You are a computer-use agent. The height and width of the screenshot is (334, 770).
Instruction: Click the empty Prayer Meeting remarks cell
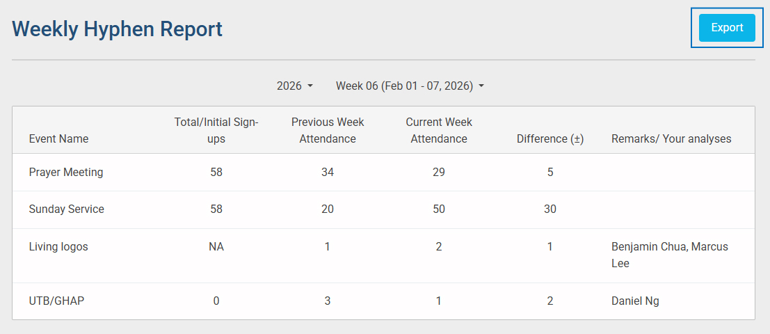(671, 173)
